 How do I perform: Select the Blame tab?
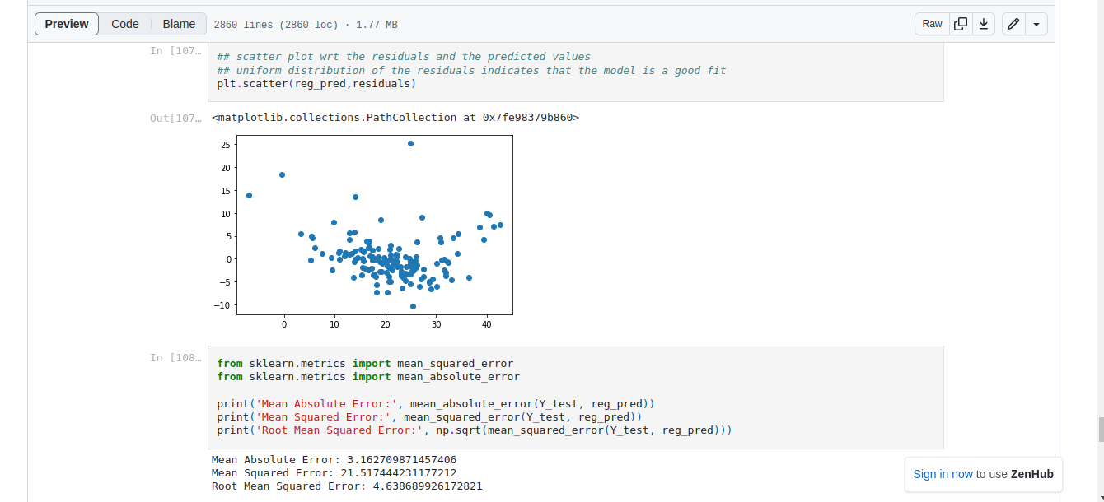(x=179, y=24)
